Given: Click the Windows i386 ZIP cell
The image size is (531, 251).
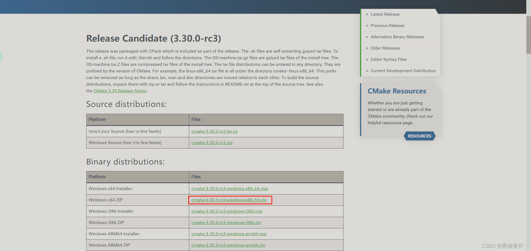Looking at the screenshot, I should [138, 223].
